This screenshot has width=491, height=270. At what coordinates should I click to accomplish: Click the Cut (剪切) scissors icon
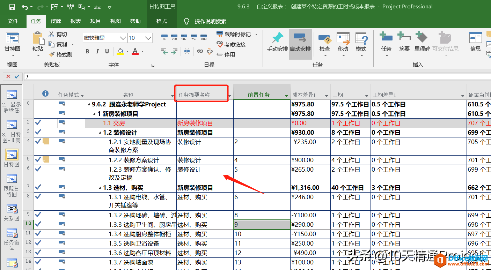(x=52, y=34)
